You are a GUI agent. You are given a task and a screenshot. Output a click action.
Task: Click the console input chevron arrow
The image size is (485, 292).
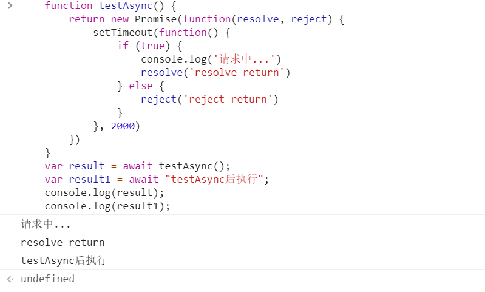pyautogui.click(x=10, y=5)
